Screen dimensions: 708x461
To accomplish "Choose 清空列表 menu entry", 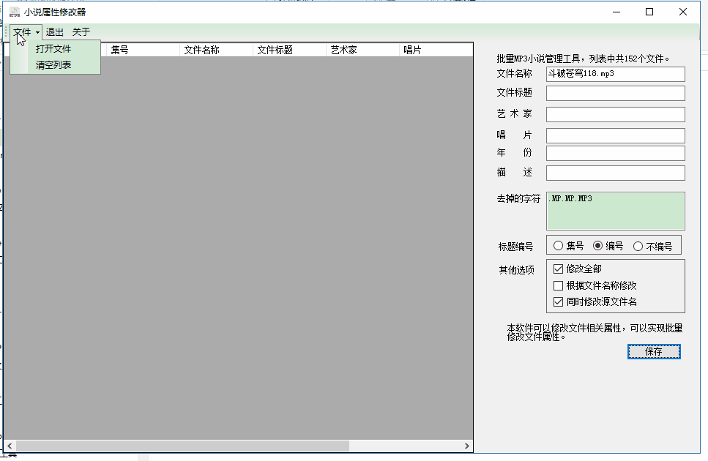I will (x=53, y=65).
